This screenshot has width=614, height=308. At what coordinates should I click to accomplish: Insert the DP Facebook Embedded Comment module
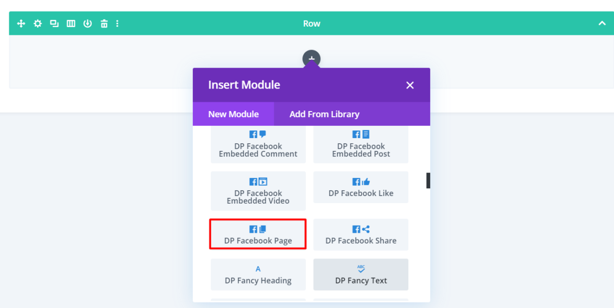point(258,144)
